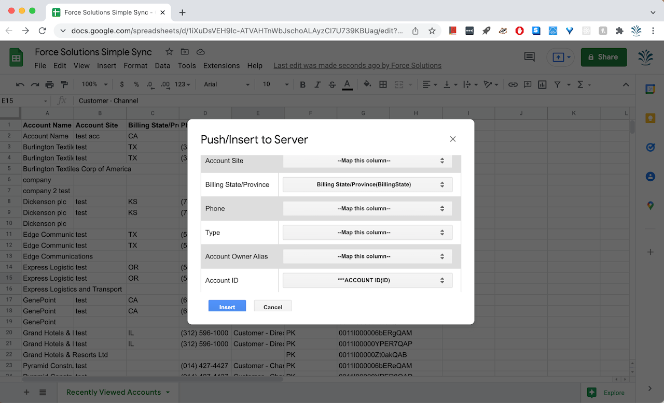Screen dimensions: 664x403
Task: Star the Force Solutions Simple Sync document
Action: click(x=169, y=52)
